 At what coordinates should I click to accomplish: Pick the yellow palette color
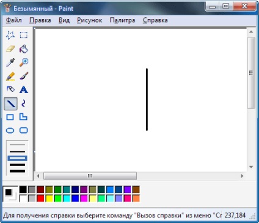tap(49, 198)
